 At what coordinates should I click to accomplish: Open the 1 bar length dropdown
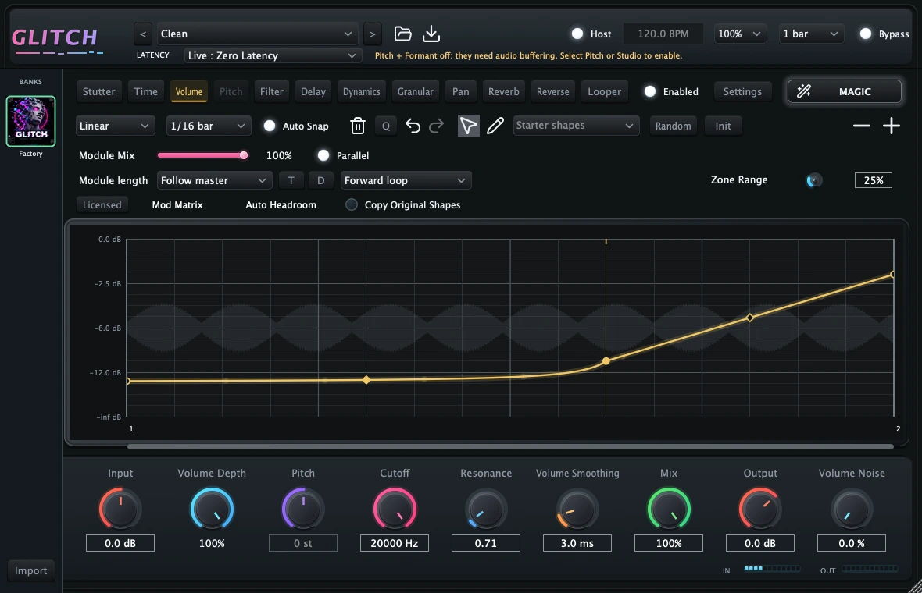point(812,34)
